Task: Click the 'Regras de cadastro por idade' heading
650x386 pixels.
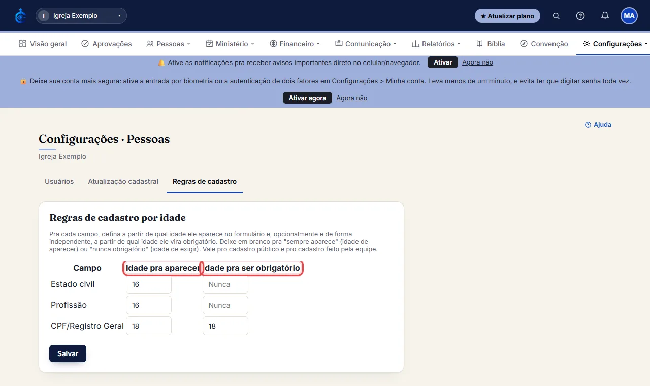Action: (x=117, y=218)
